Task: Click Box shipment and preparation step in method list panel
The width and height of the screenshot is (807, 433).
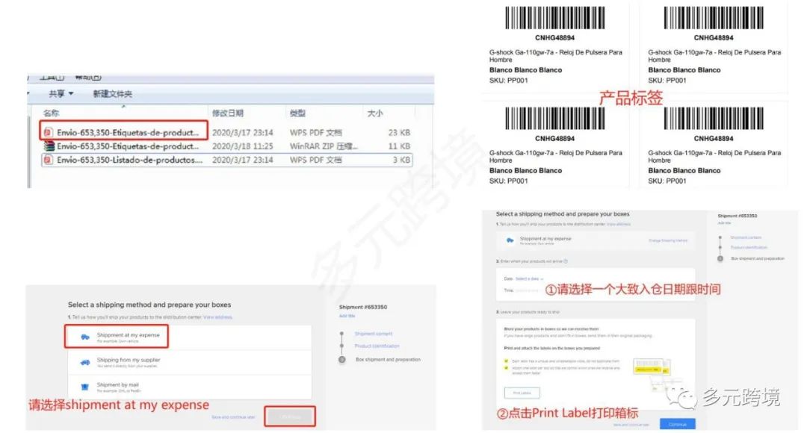Action: click(x=388, y=359)
